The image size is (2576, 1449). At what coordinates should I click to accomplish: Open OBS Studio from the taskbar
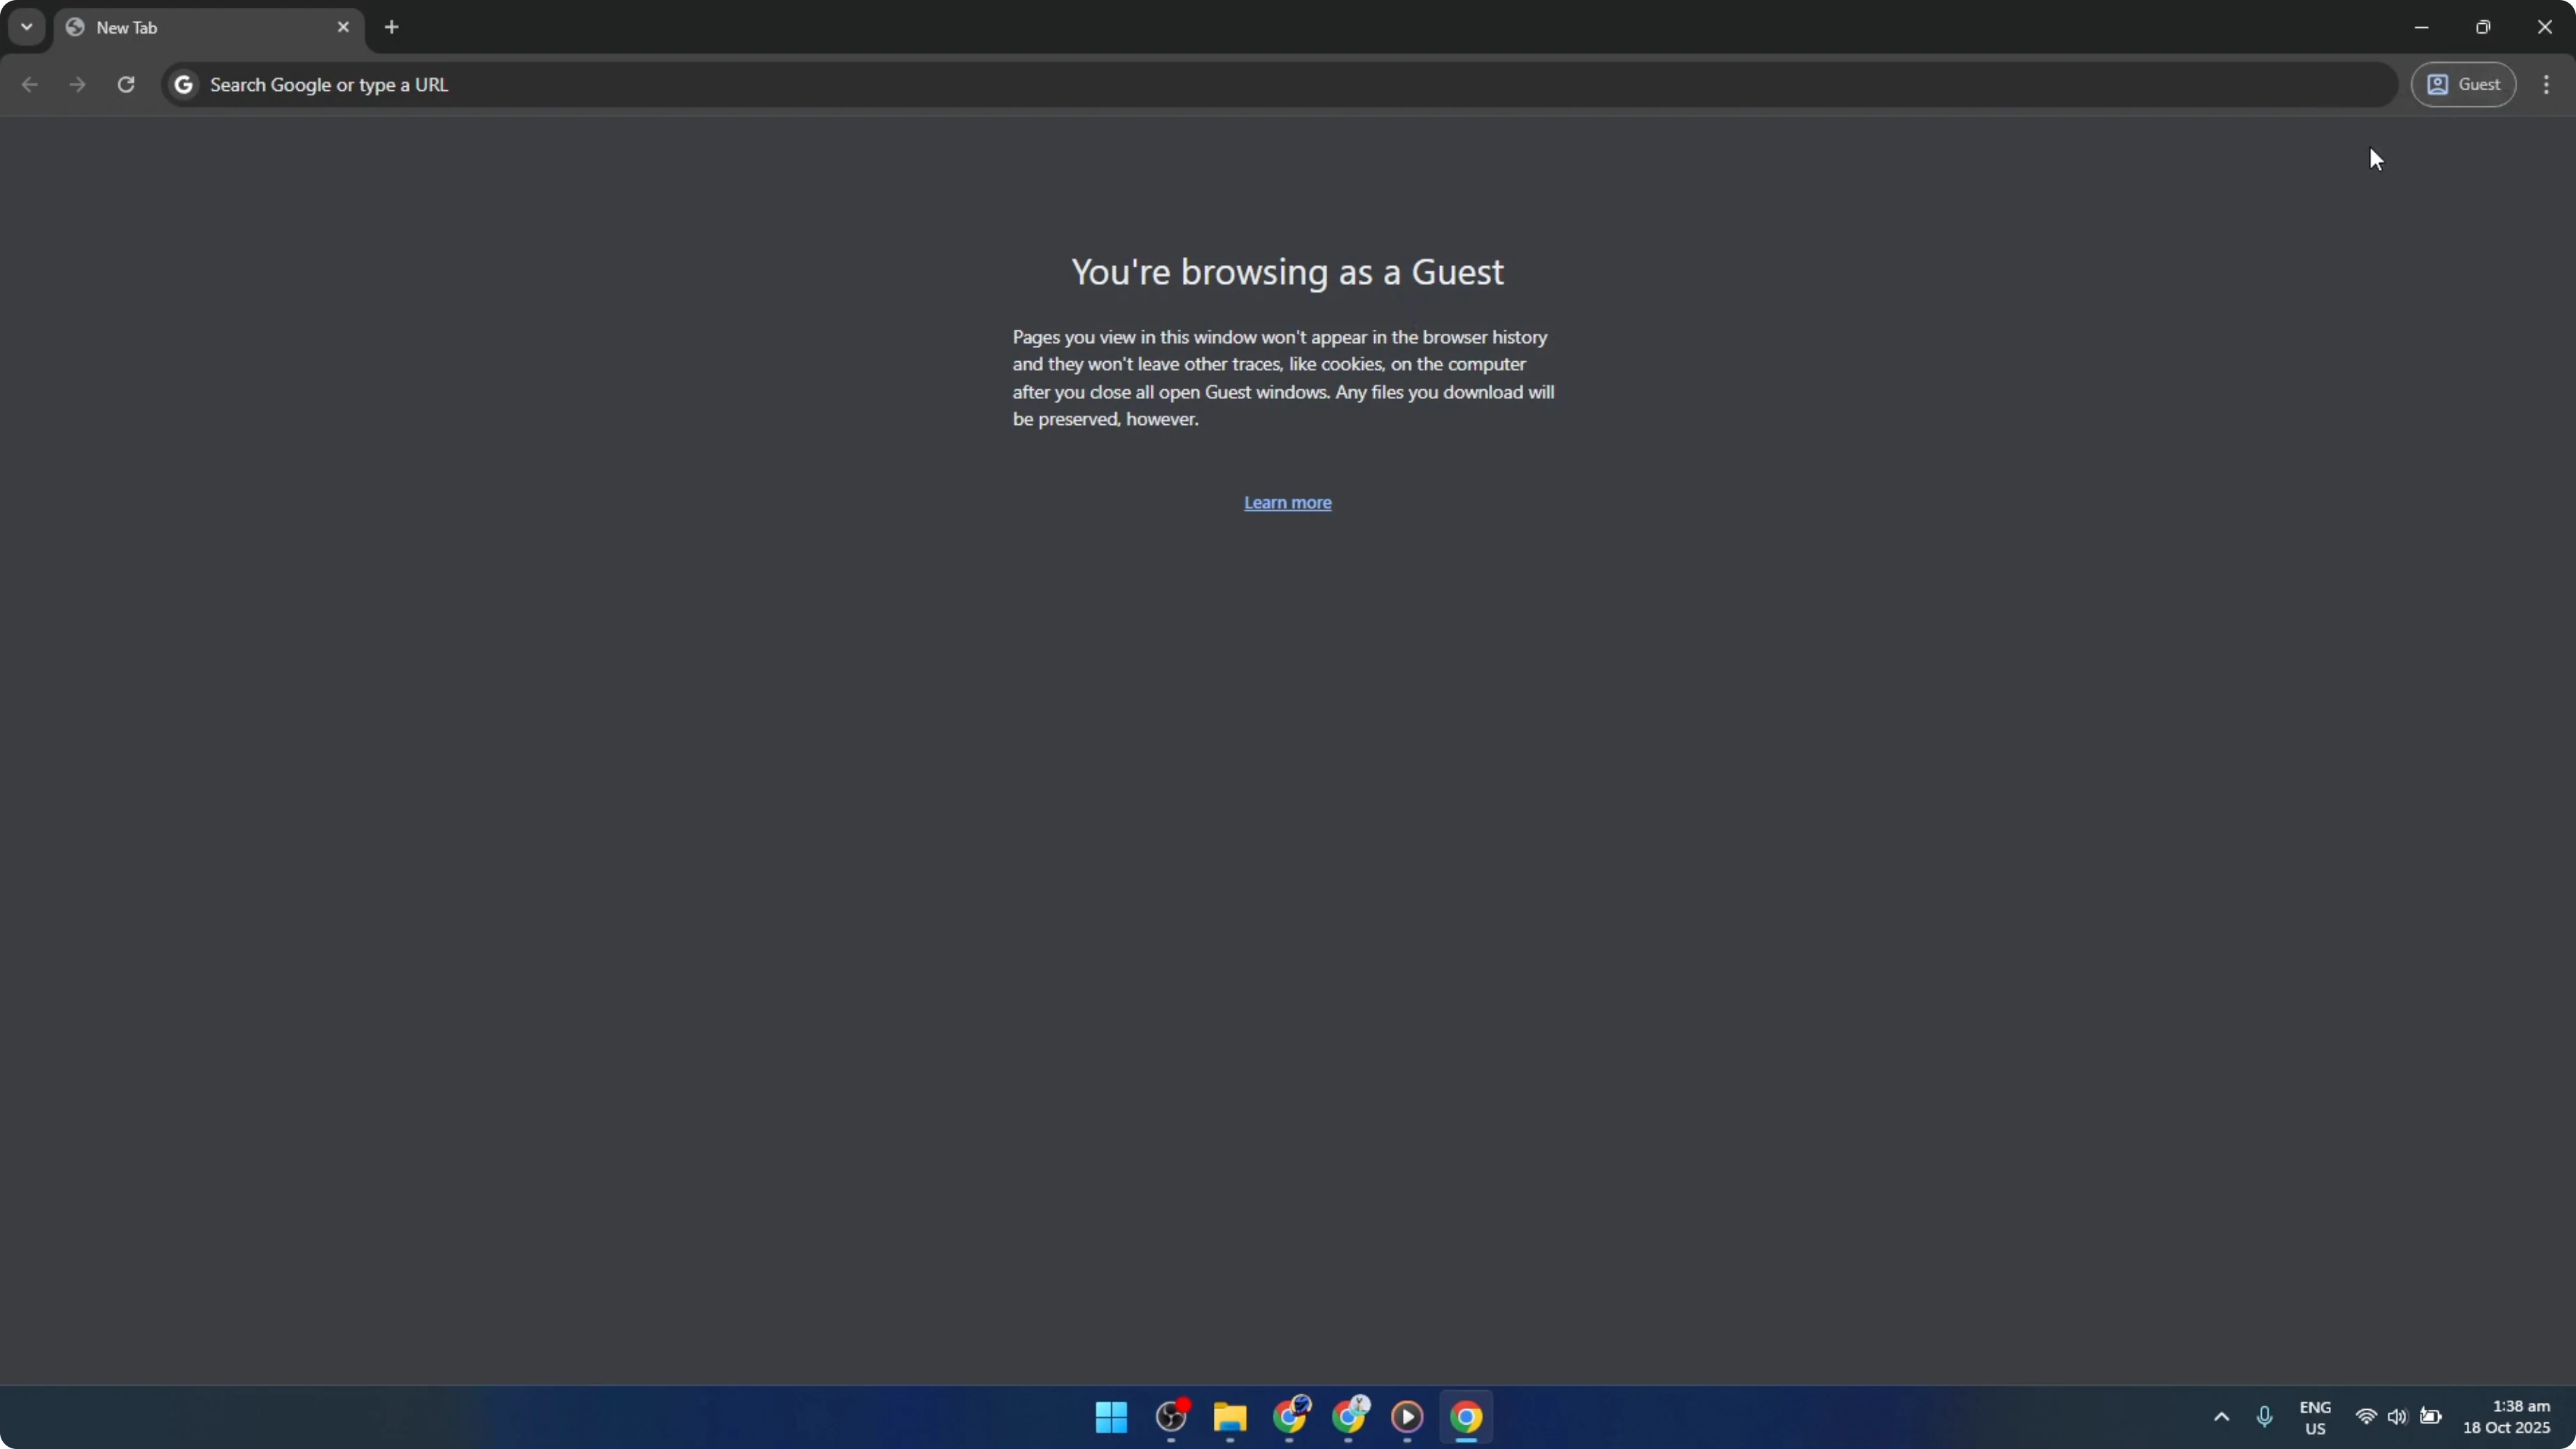(1171, 1417)
